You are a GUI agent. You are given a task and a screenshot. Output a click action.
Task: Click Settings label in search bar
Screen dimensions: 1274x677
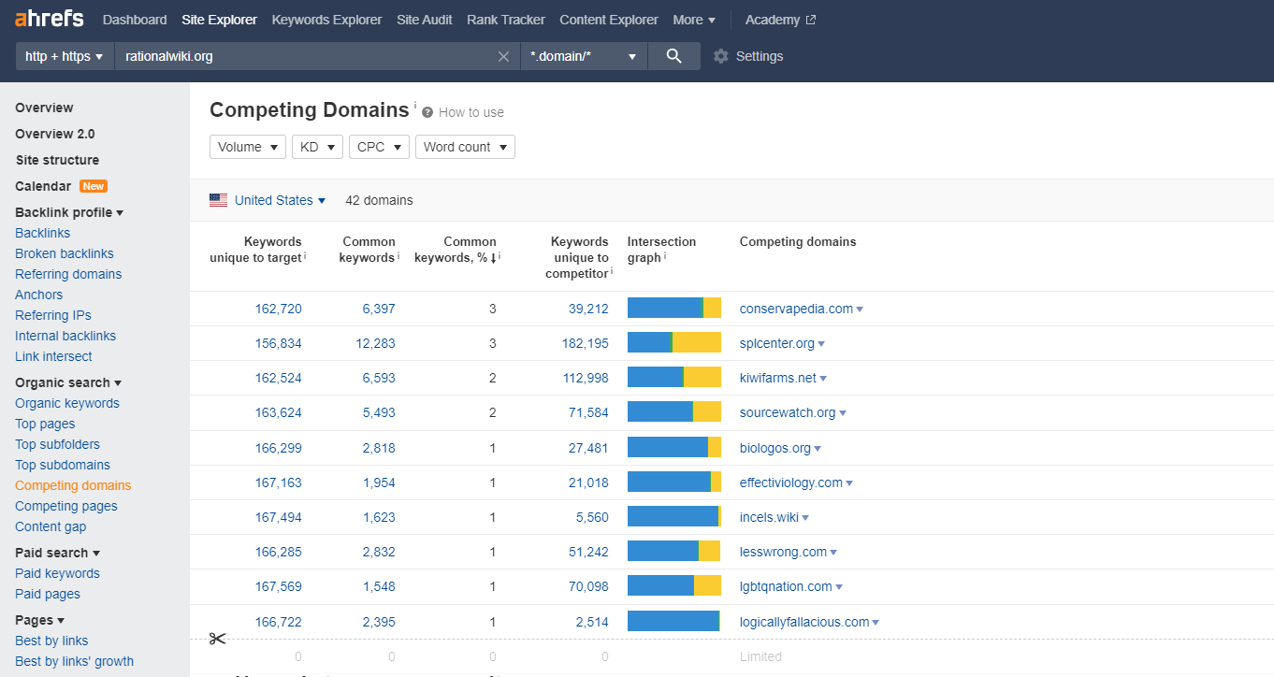[760, 56]
